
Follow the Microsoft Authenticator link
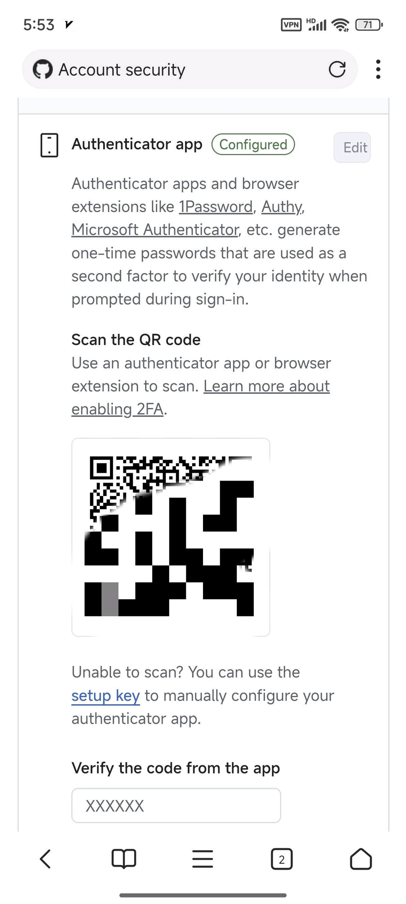155,230
